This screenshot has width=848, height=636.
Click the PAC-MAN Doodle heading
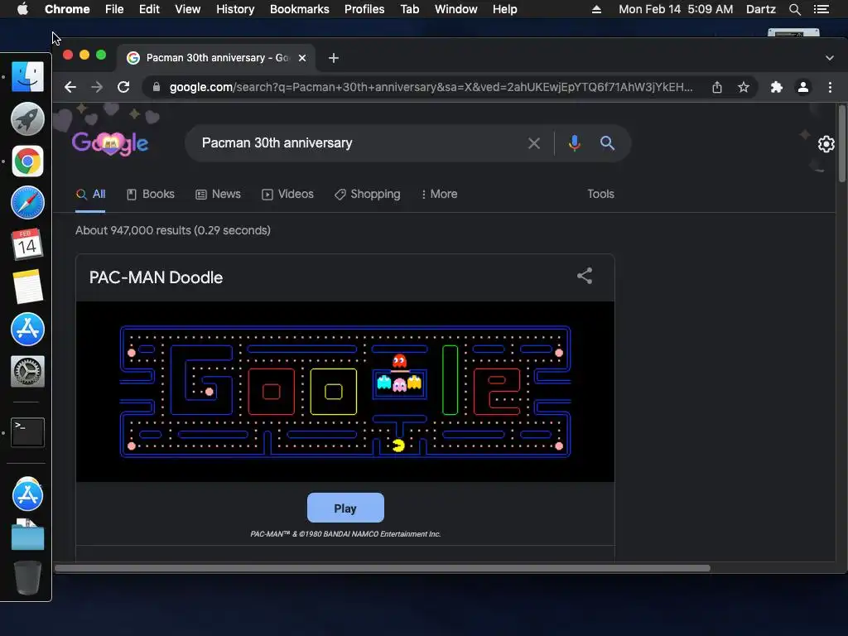click(156, 277)
